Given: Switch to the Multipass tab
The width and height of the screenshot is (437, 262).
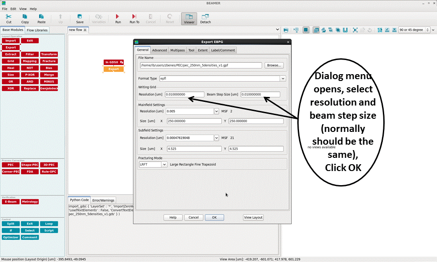Looking at the screenshot, I should tap(178, 50).
